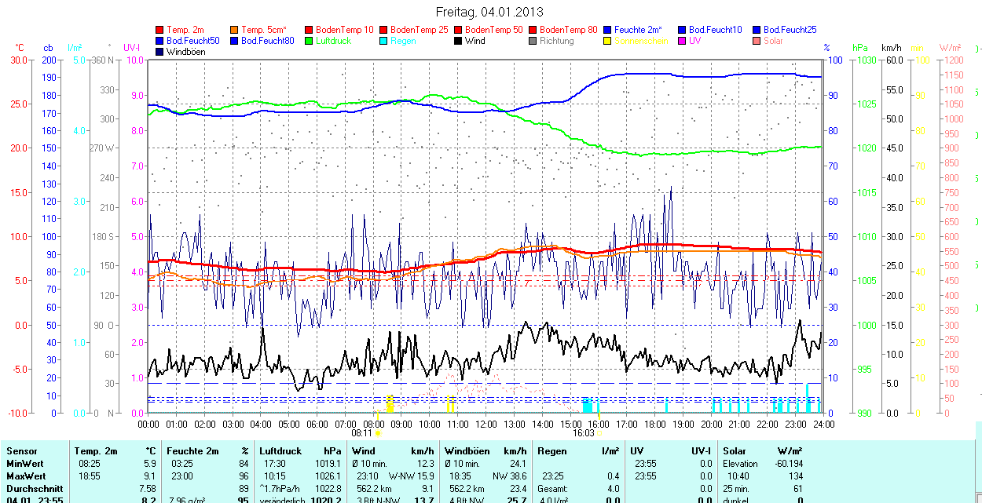Select the Windböen column header in table
The height and width of the screenshot is (503, 982).
point(467,451)
